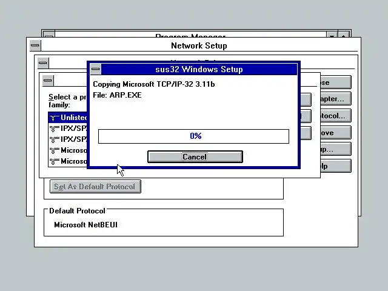The height and width of the screenshot is (291, 388).
Task: Open the Network Setup control menu box
Action: (35, 45)
